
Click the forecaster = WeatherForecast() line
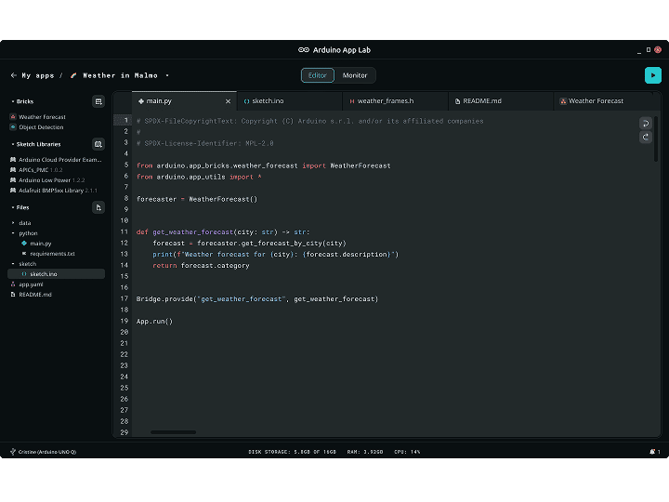[x=197, y=199]
